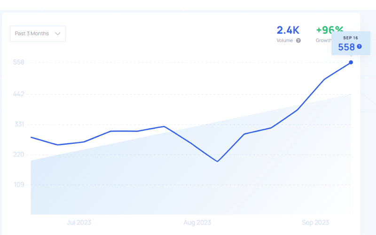The width and height of the screenshot is (376, 235).
Task: Click the Jul 2023 x-axis label
Action: (x=79, y=222)
